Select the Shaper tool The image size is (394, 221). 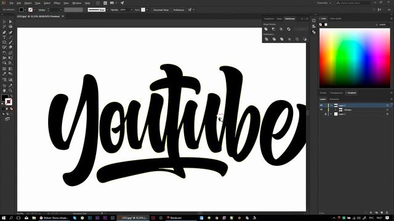point(4,47)
